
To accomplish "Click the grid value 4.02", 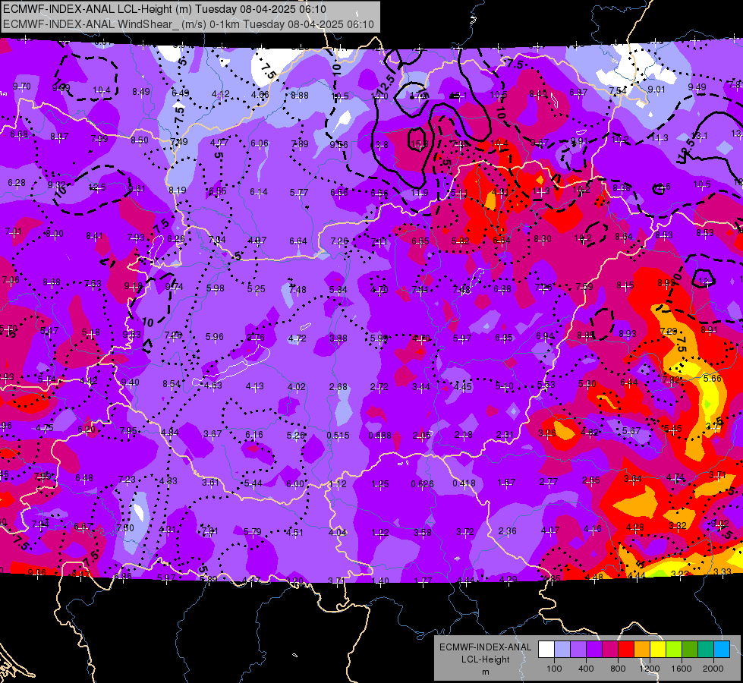I will coord(297,387).
